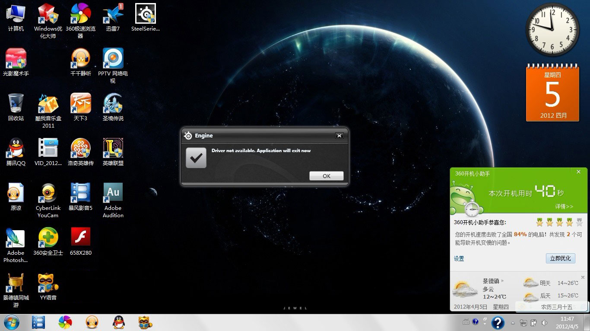Click the analog clock desktop gadget
The width and height of the screenshot is (590, 331).
coord(552,30)
